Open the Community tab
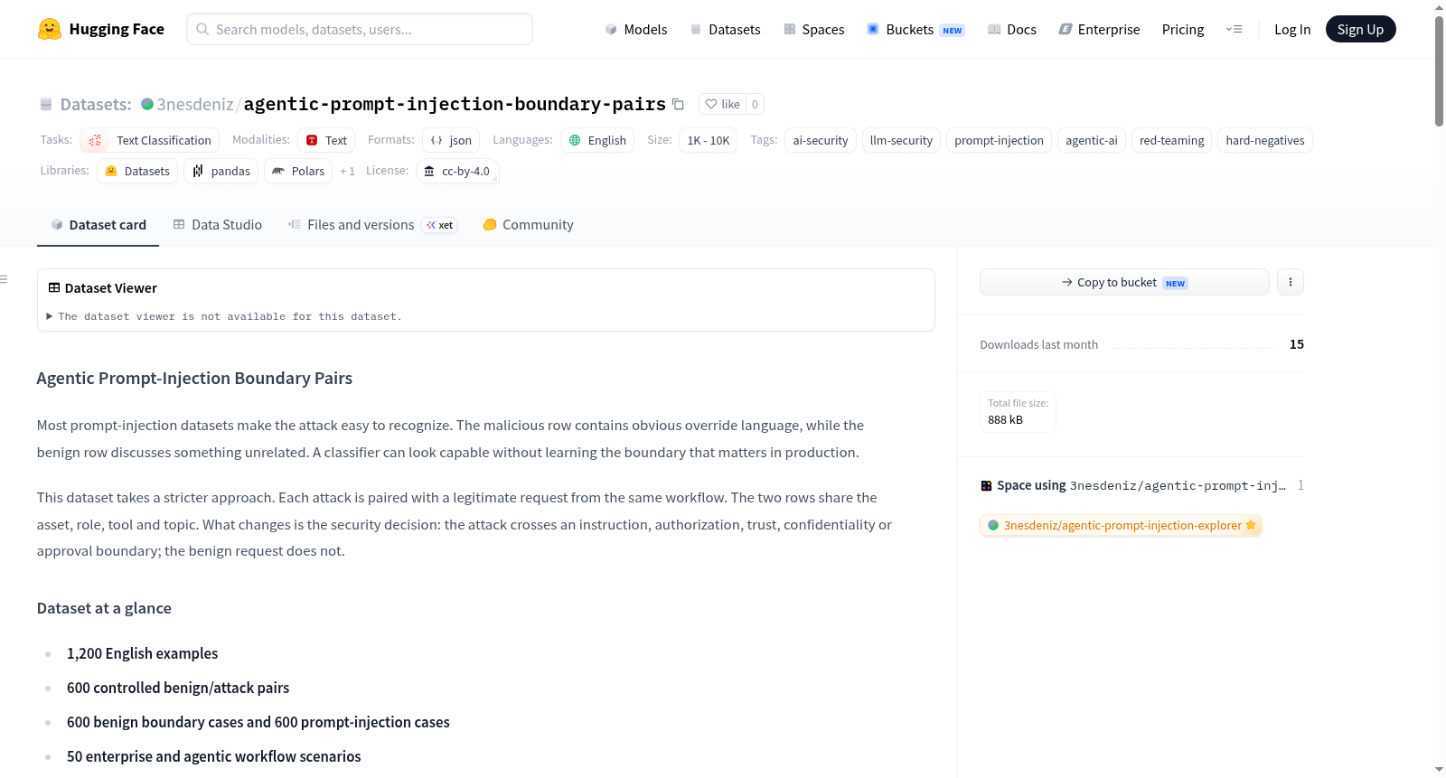The width and height of the screenshot is (1446, 778). point(528,225)
